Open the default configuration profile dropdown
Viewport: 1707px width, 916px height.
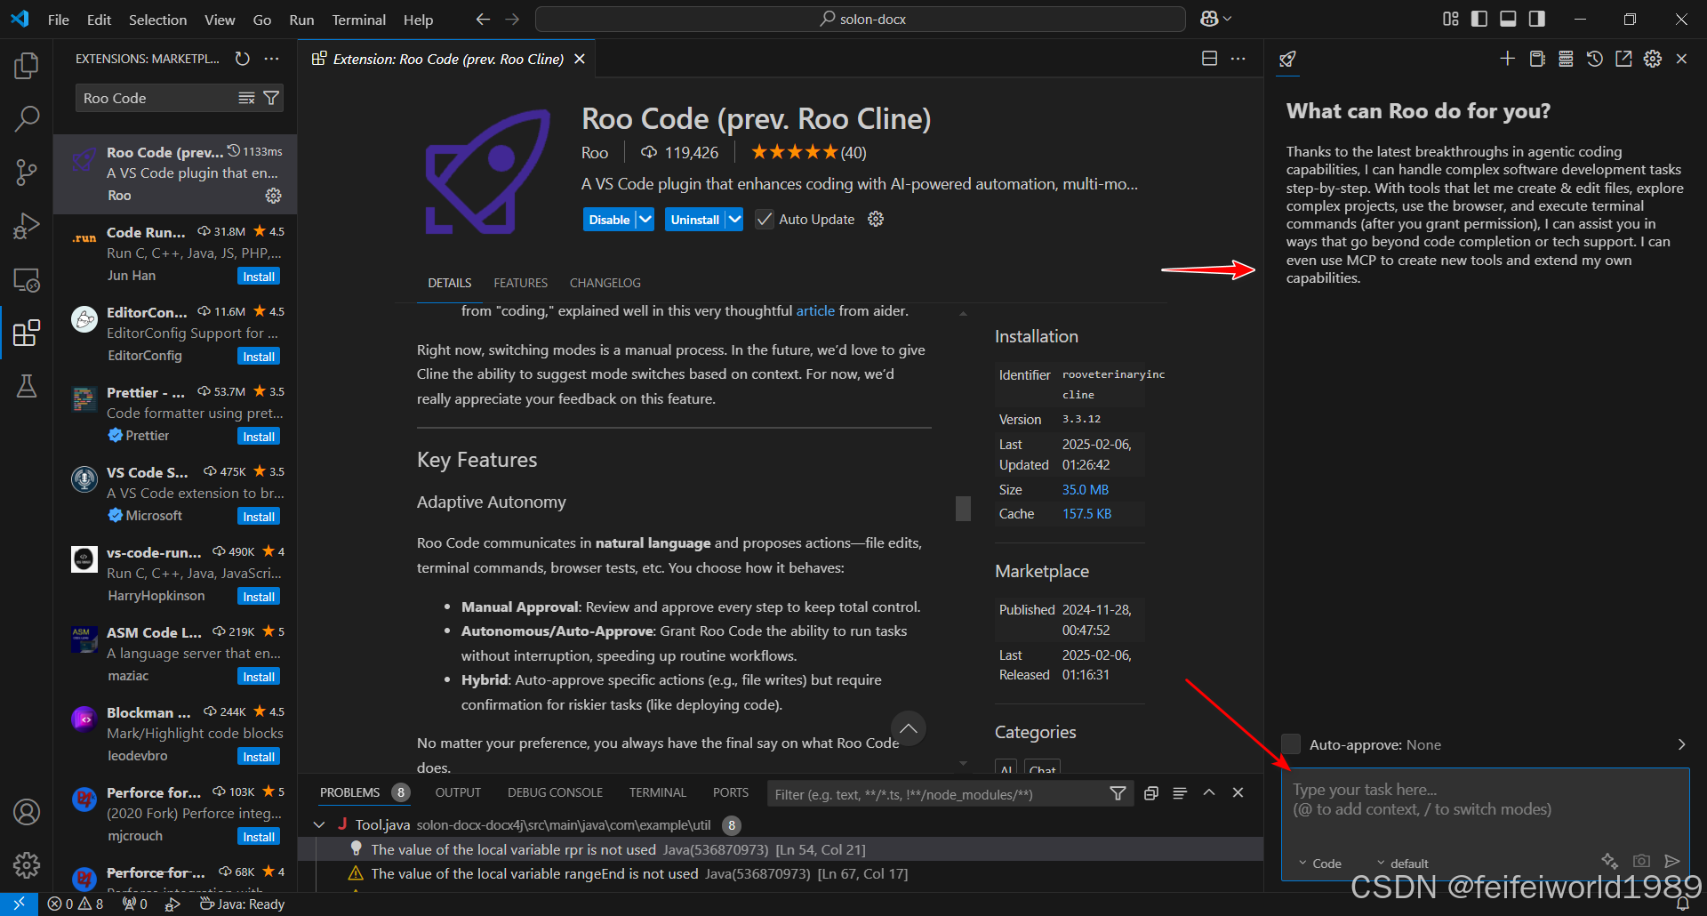(1403, 863)
